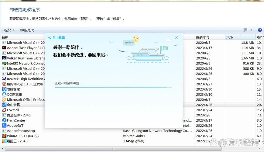The image size is (264, 152).
Task: Click the 916 KB size cell
Action: (248, 63)
